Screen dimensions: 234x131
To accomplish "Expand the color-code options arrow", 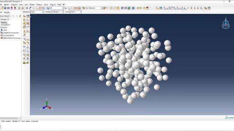I will tap(107, 8).
